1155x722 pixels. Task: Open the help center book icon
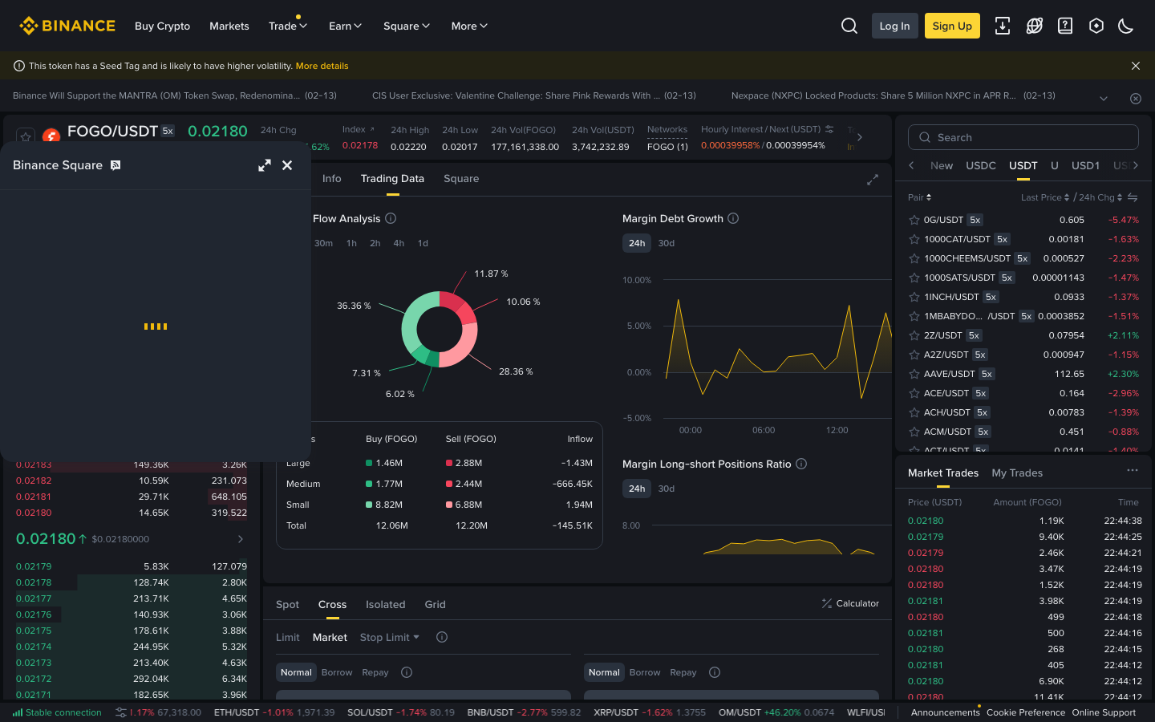tap(1065, 26)
